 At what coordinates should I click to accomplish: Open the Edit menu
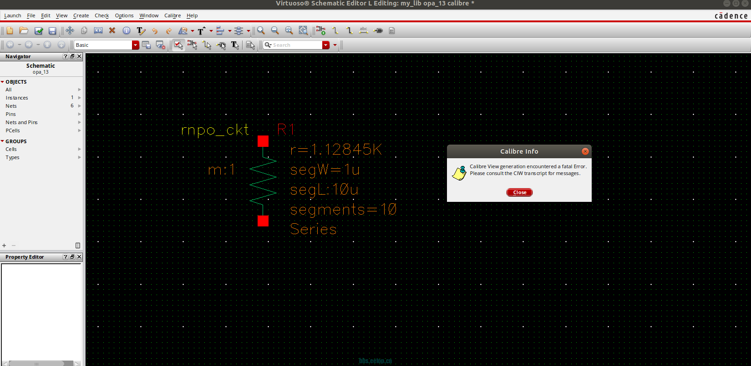point(46,15)
